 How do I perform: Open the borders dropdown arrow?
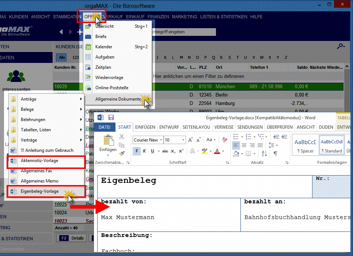pos(254,154)
